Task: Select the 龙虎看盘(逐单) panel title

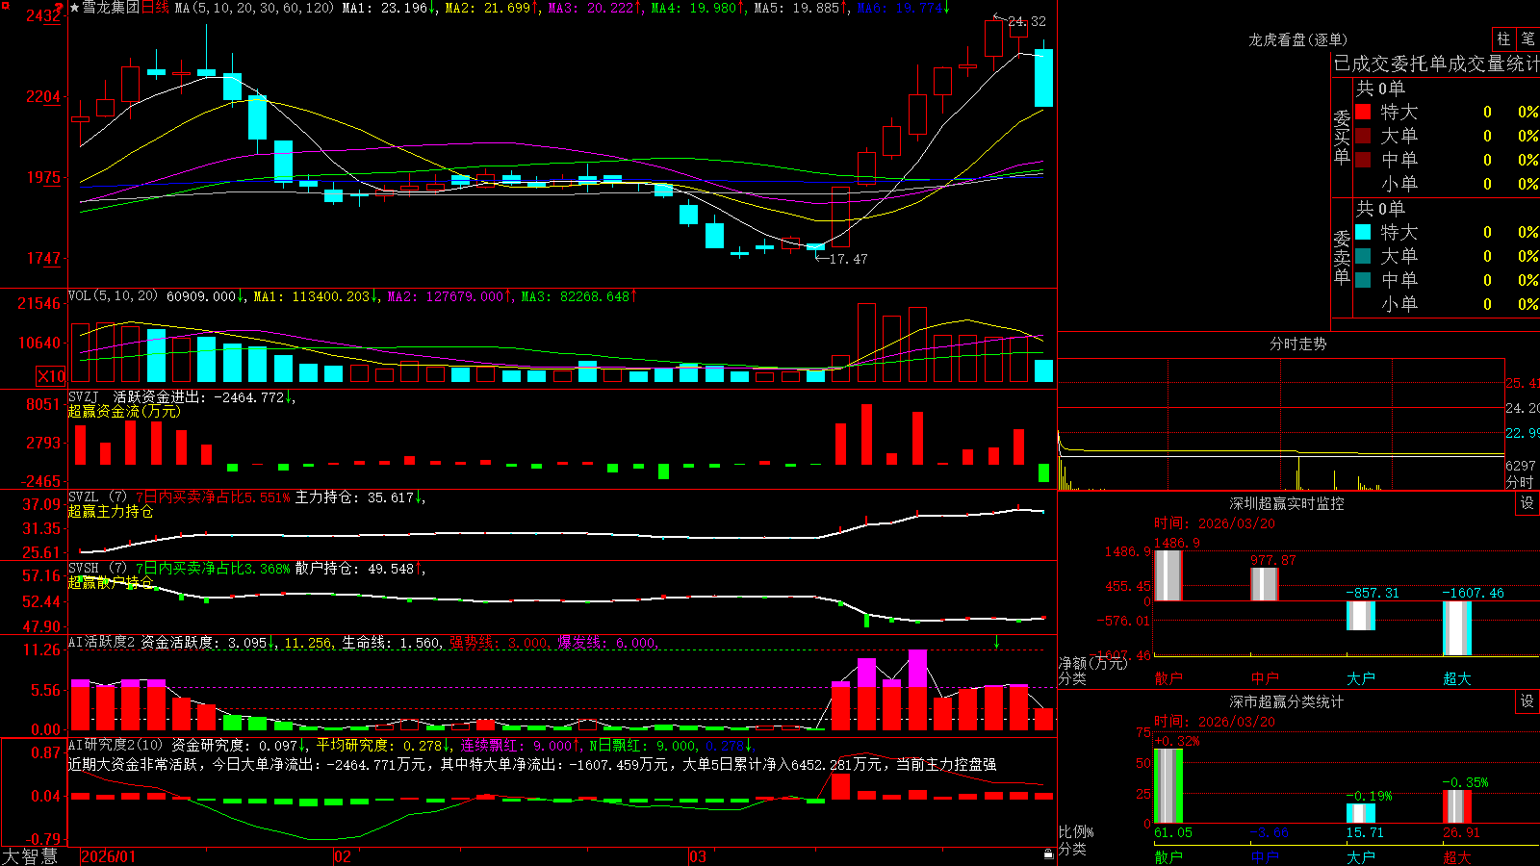Action: click(1297, 39)
